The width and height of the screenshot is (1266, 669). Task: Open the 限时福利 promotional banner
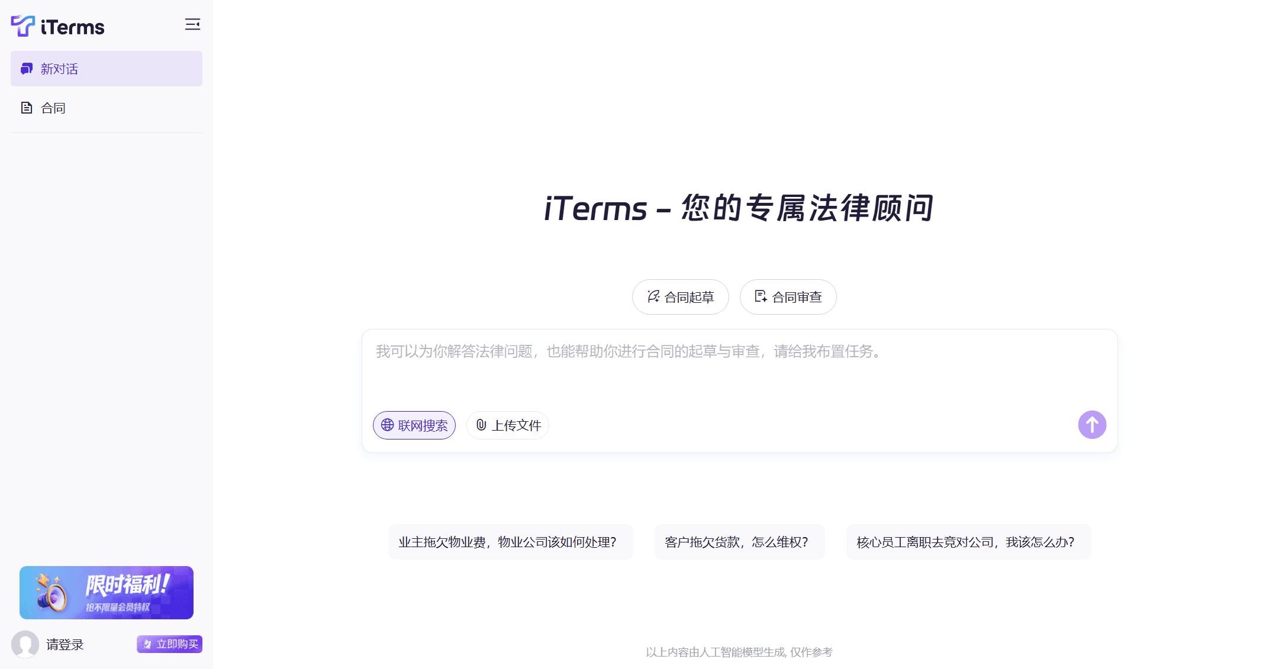107,592
